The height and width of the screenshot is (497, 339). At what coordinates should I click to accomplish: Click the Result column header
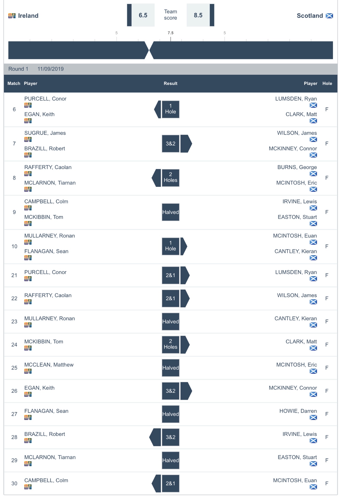coord(171,84)
